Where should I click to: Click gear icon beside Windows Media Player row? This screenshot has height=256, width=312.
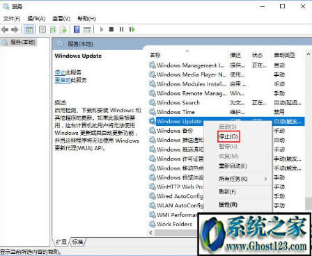pyautogui.click(x=153, y=74)
